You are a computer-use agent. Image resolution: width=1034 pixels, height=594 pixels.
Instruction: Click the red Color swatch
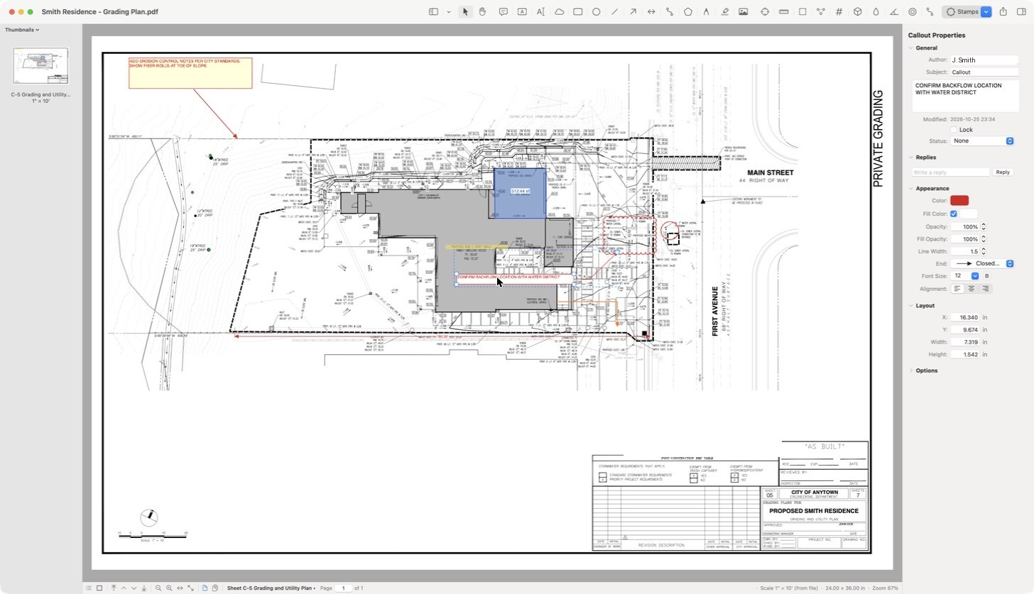point(959,201)
